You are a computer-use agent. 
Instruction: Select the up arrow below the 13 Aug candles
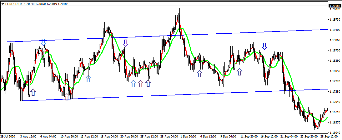(x=88, y=79)
